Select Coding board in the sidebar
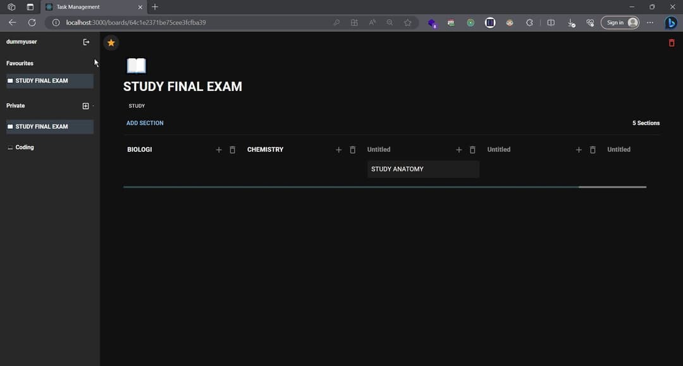This screenshot has width=683, height=366. point(25,147)
